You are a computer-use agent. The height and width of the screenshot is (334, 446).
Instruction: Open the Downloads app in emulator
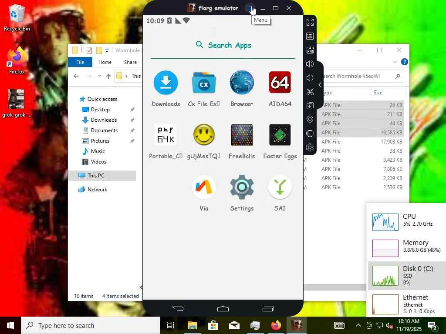tap(166, 83)
